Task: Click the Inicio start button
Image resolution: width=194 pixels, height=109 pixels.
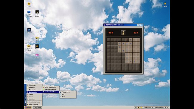Action: [28, 108]
